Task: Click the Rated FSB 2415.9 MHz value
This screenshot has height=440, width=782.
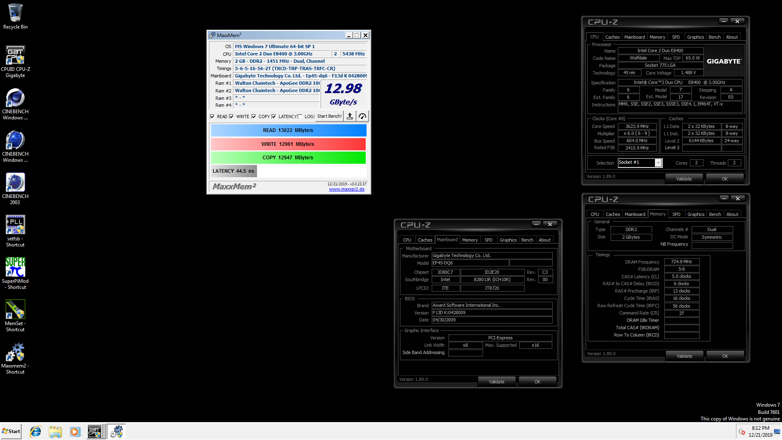Action: point(637,148)
